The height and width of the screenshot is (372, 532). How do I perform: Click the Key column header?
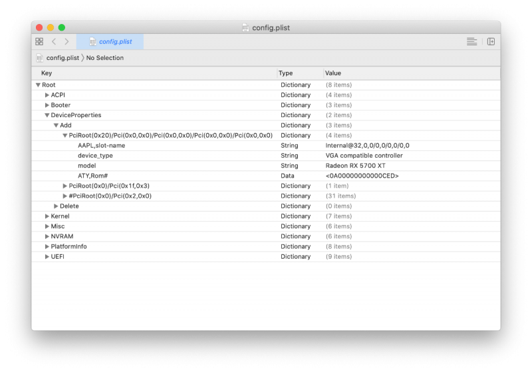coord(47,73)
